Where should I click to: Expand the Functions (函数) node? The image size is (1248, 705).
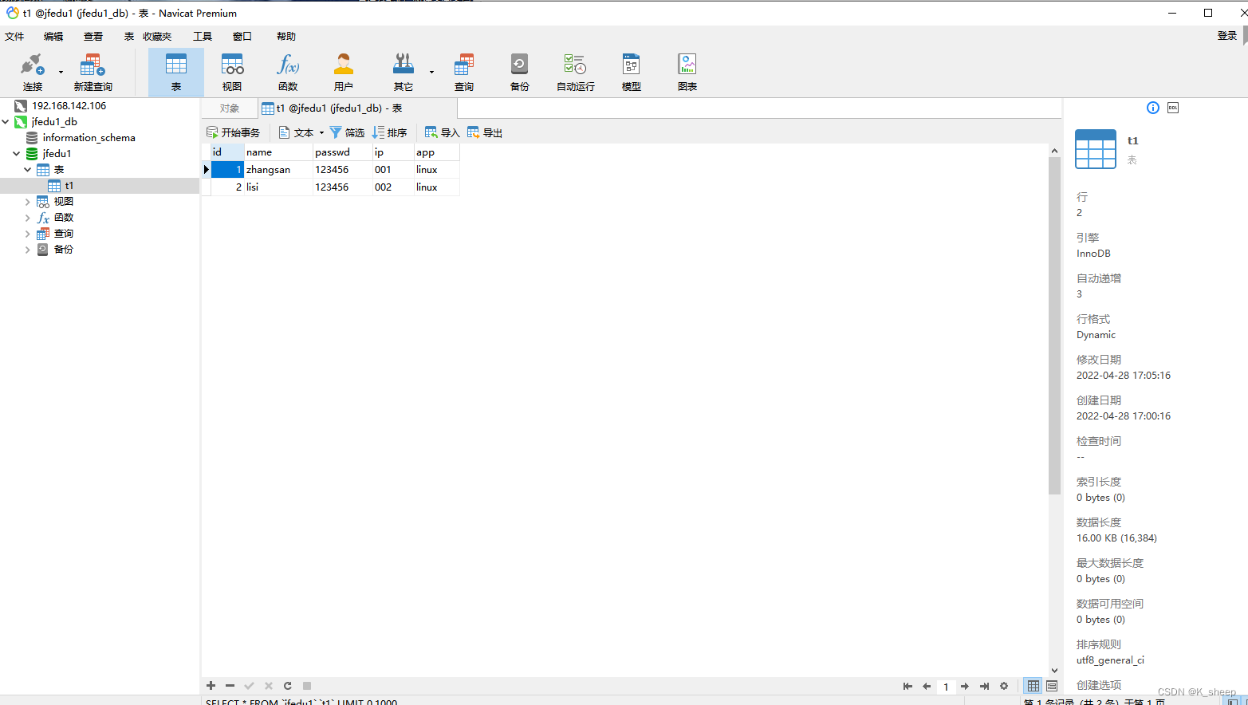(28, 218)
